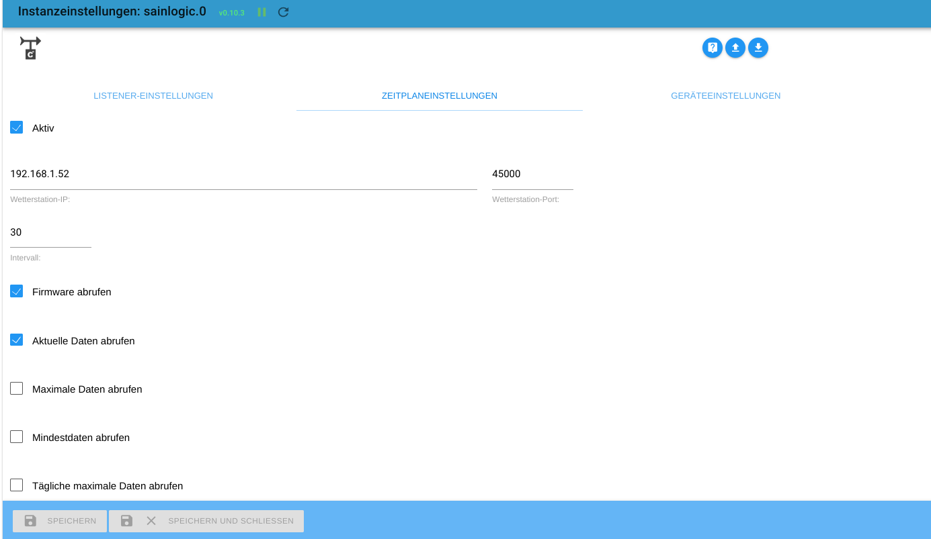Click the version label v0.10.3

click(x=232, y=13)
